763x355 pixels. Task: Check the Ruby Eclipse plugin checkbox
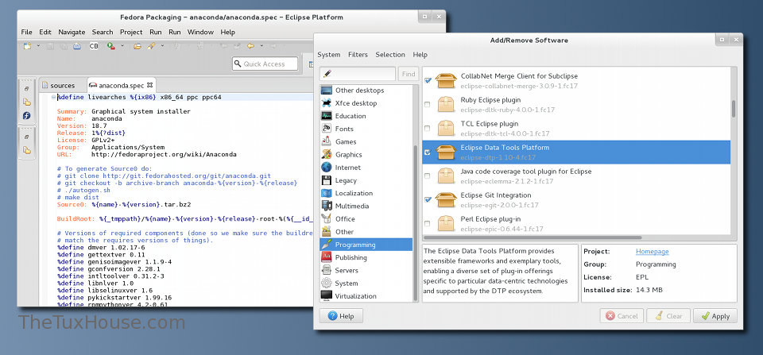[428, 105]
